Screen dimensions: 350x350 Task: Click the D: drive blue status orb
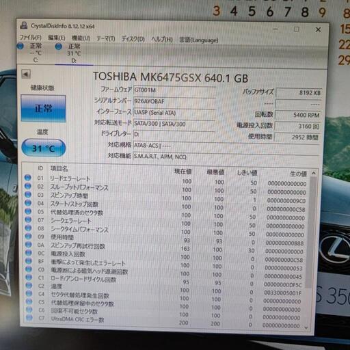[x=59, y=46]
